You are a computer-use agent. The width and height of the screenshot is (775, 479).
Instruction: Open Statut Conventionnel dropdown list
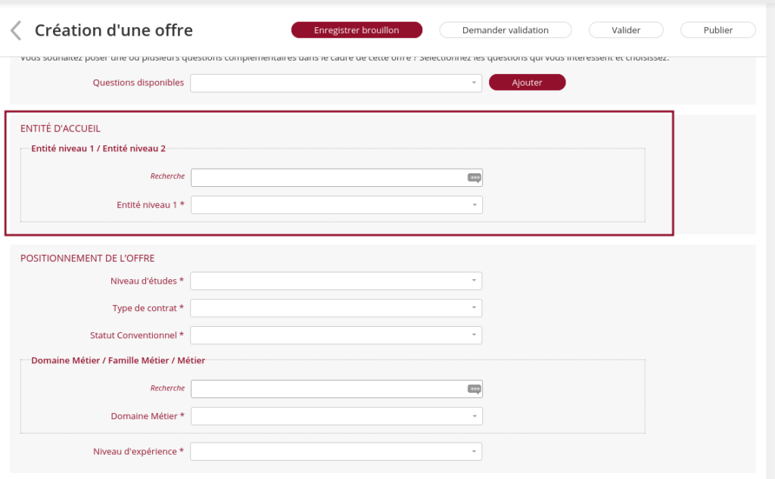pos(336,335)
